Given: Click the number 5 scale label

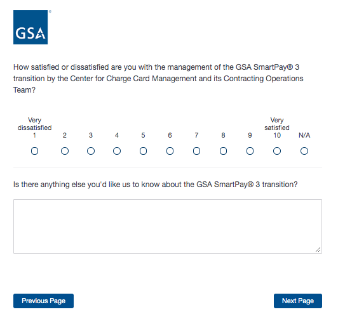Looking at the screenshot, I should click(143, 135).
